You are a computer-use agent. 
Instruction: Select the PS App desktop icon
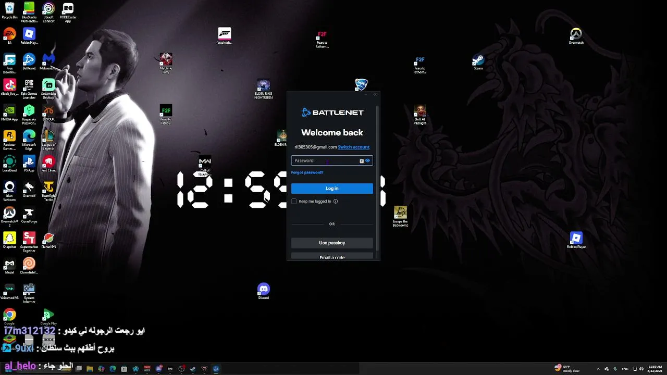pos(29,164)
